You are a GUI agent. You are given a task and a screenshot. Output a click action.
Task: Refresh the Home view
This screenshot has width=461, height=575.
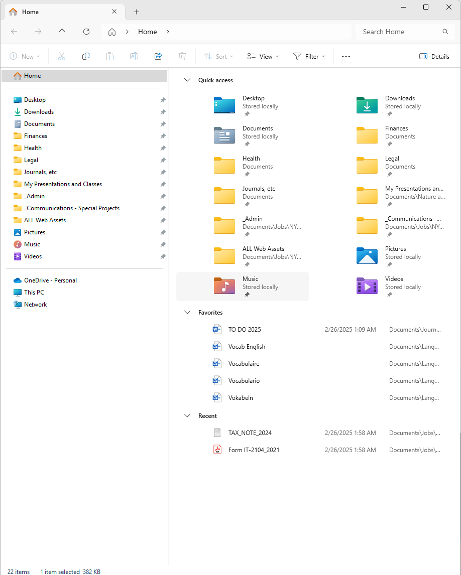point(86,32)
